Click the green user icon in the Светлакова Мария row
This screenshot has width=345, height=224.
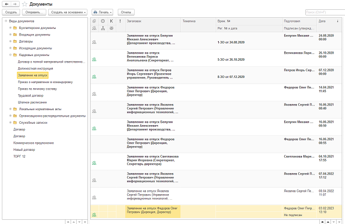tap(94, 163)
